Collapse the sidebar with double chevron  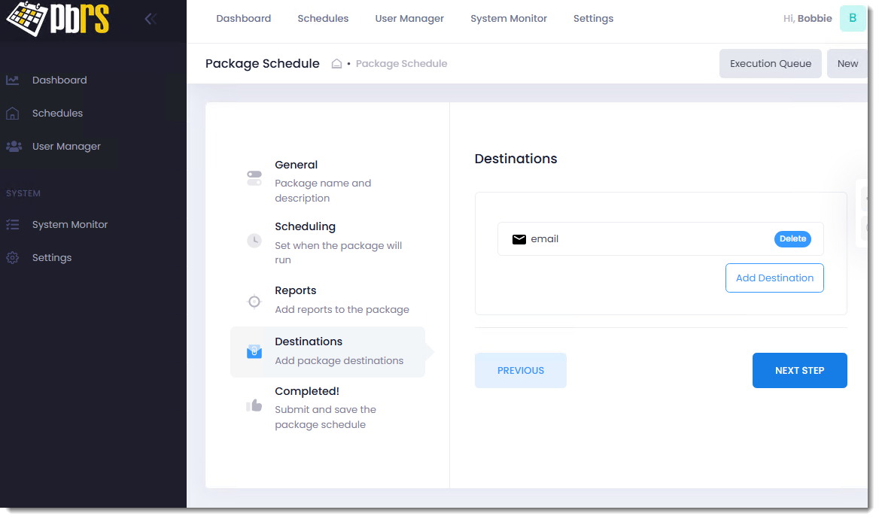(x=151, y=19)
